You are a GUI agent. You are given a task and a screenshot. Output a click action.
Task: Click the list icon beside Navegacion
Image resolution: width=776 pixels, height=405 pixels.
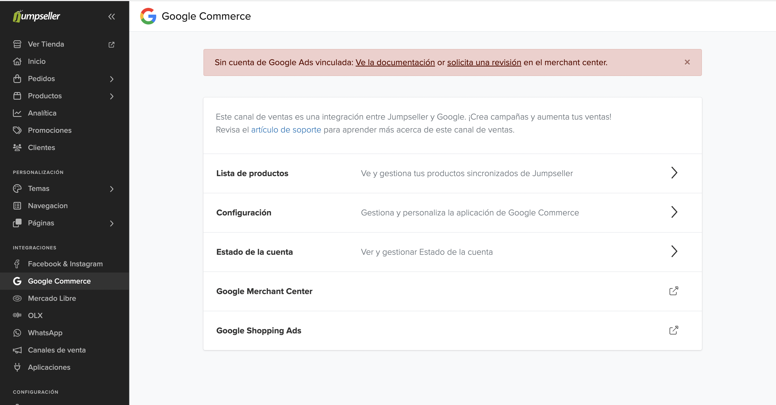[x=17, y=206]
